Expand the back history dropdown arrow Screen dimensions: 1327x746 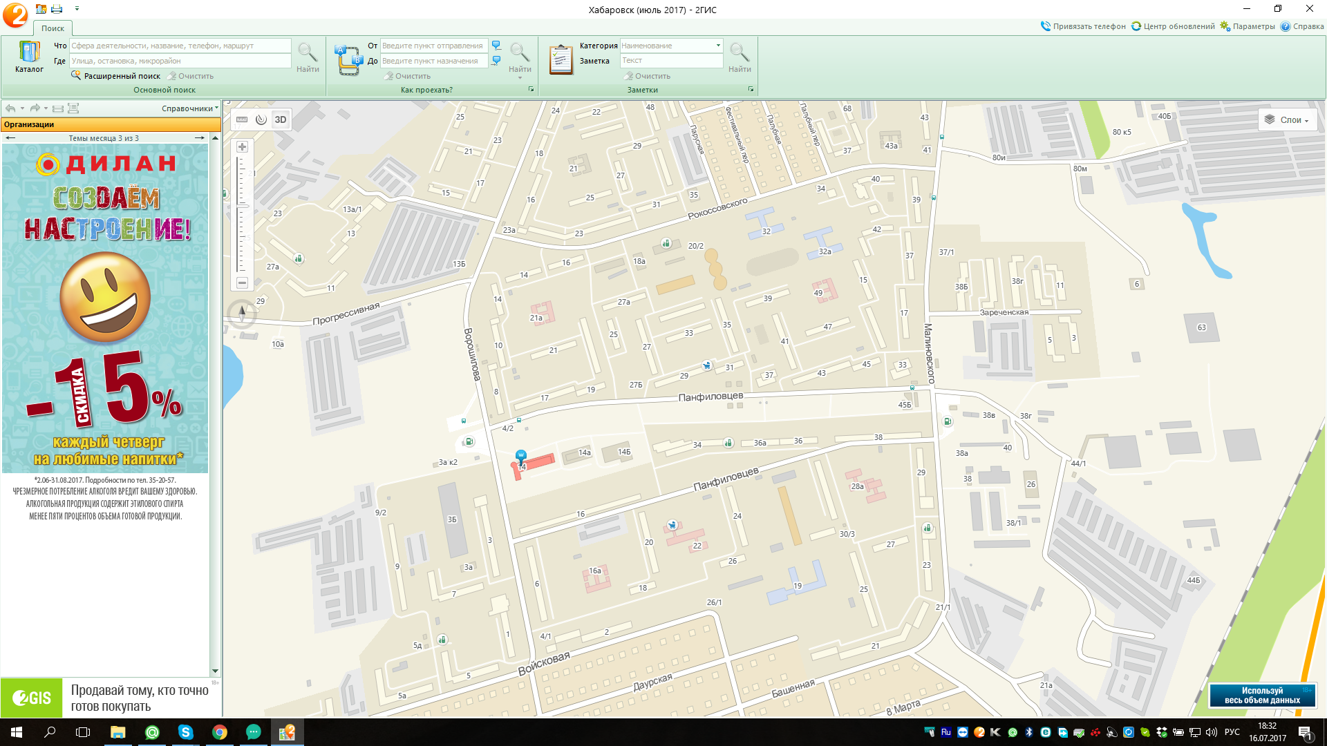pos(22,108)
